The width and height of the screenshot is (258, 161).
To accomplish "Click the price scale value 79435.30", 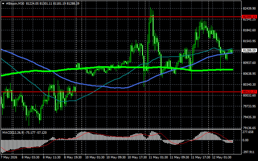I will (x=249, y=117).
